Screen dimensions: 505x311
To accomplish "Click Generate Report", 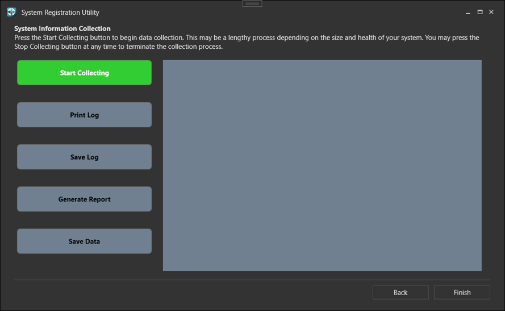I will 84,199.
